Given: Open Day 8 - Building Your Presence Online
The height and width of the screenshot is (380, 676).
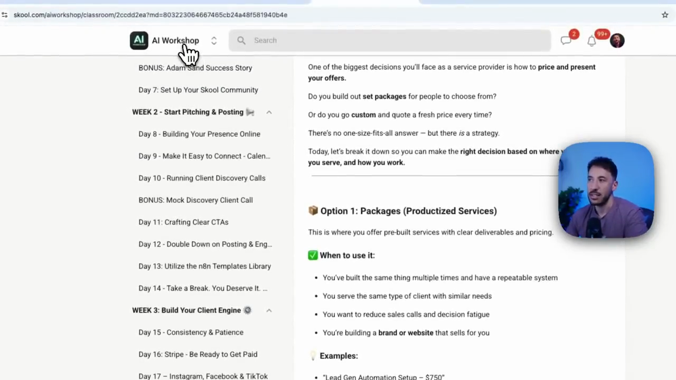Looking at the screenshot, I should click(x=199, y=134).
